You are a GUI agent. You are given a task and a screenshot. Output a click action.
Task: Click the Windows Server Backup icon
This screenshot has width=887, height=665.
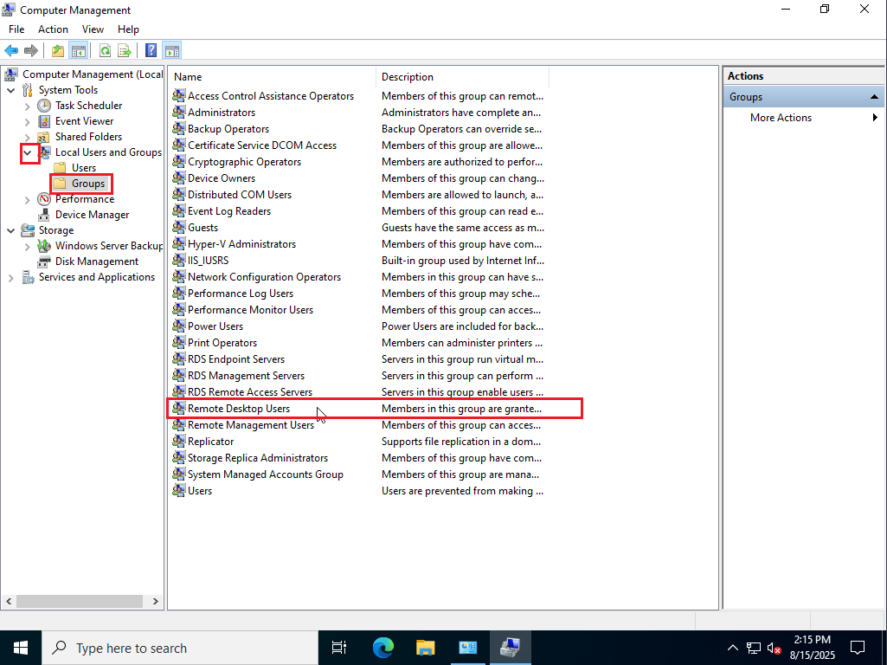pos(44,246)
